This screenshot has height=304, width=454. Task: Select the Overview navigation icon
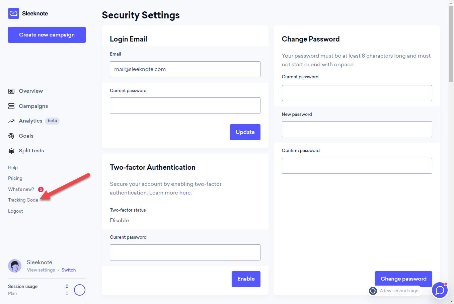tap(11, 91)
